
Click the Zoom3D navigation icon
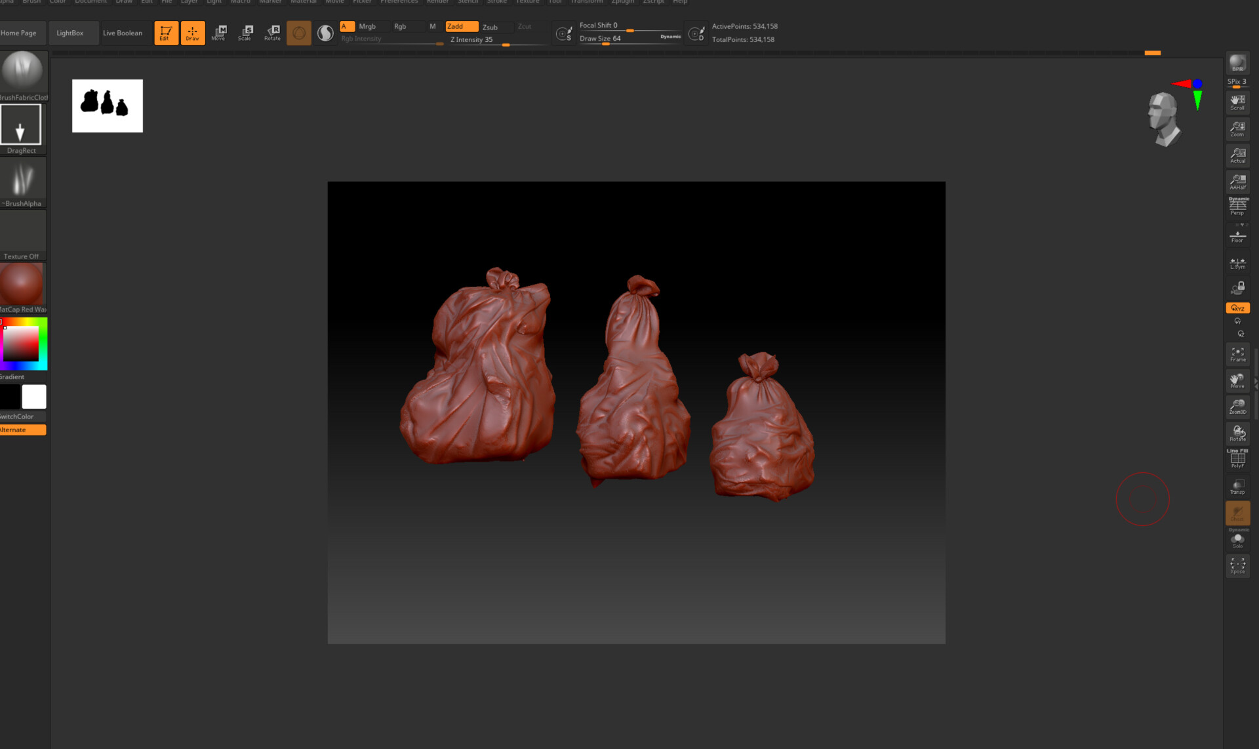[1237, 407]
